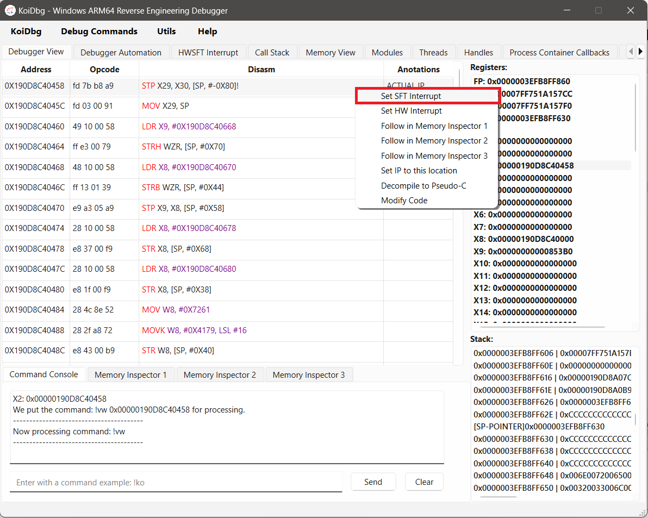Screen dimensions: 648x518
Task: Select the STR W8, [SP, #0X40] instruction
Action: [x=178, y=351]
